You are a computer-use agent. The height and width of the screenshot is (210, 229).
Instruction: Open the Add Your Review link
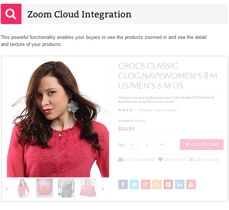[166, 110]
